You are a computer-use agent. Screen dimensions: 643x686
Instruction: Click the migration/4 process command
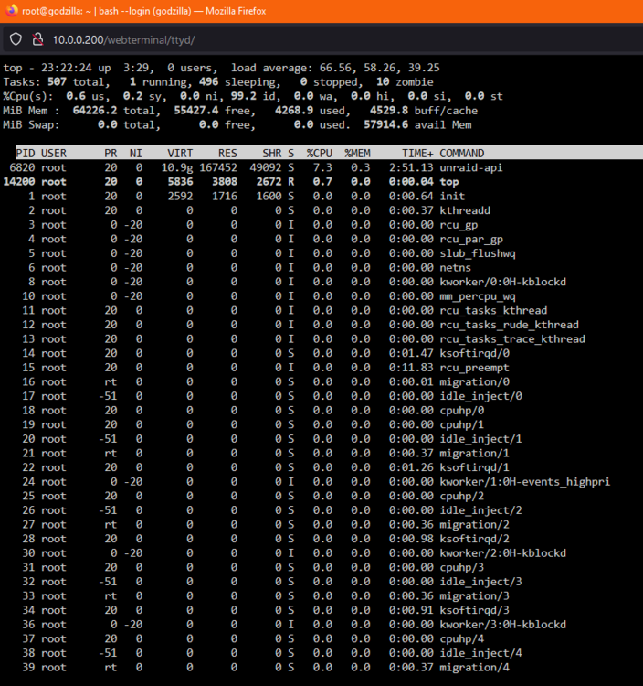coord(474,667)
